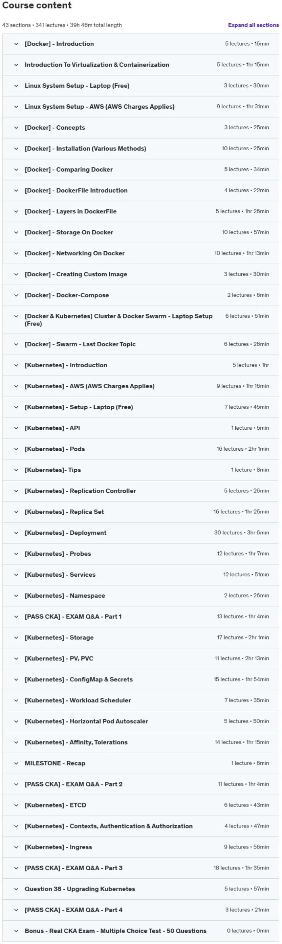Viewport: 282px width, 944px height.
Task: Click chevron icon for MILESTONE - Recap
Action: tap(16, 763)
